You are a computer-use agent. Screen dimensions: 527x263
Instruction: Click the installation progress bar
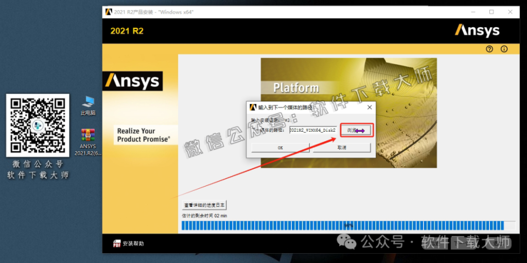(348, 225)
